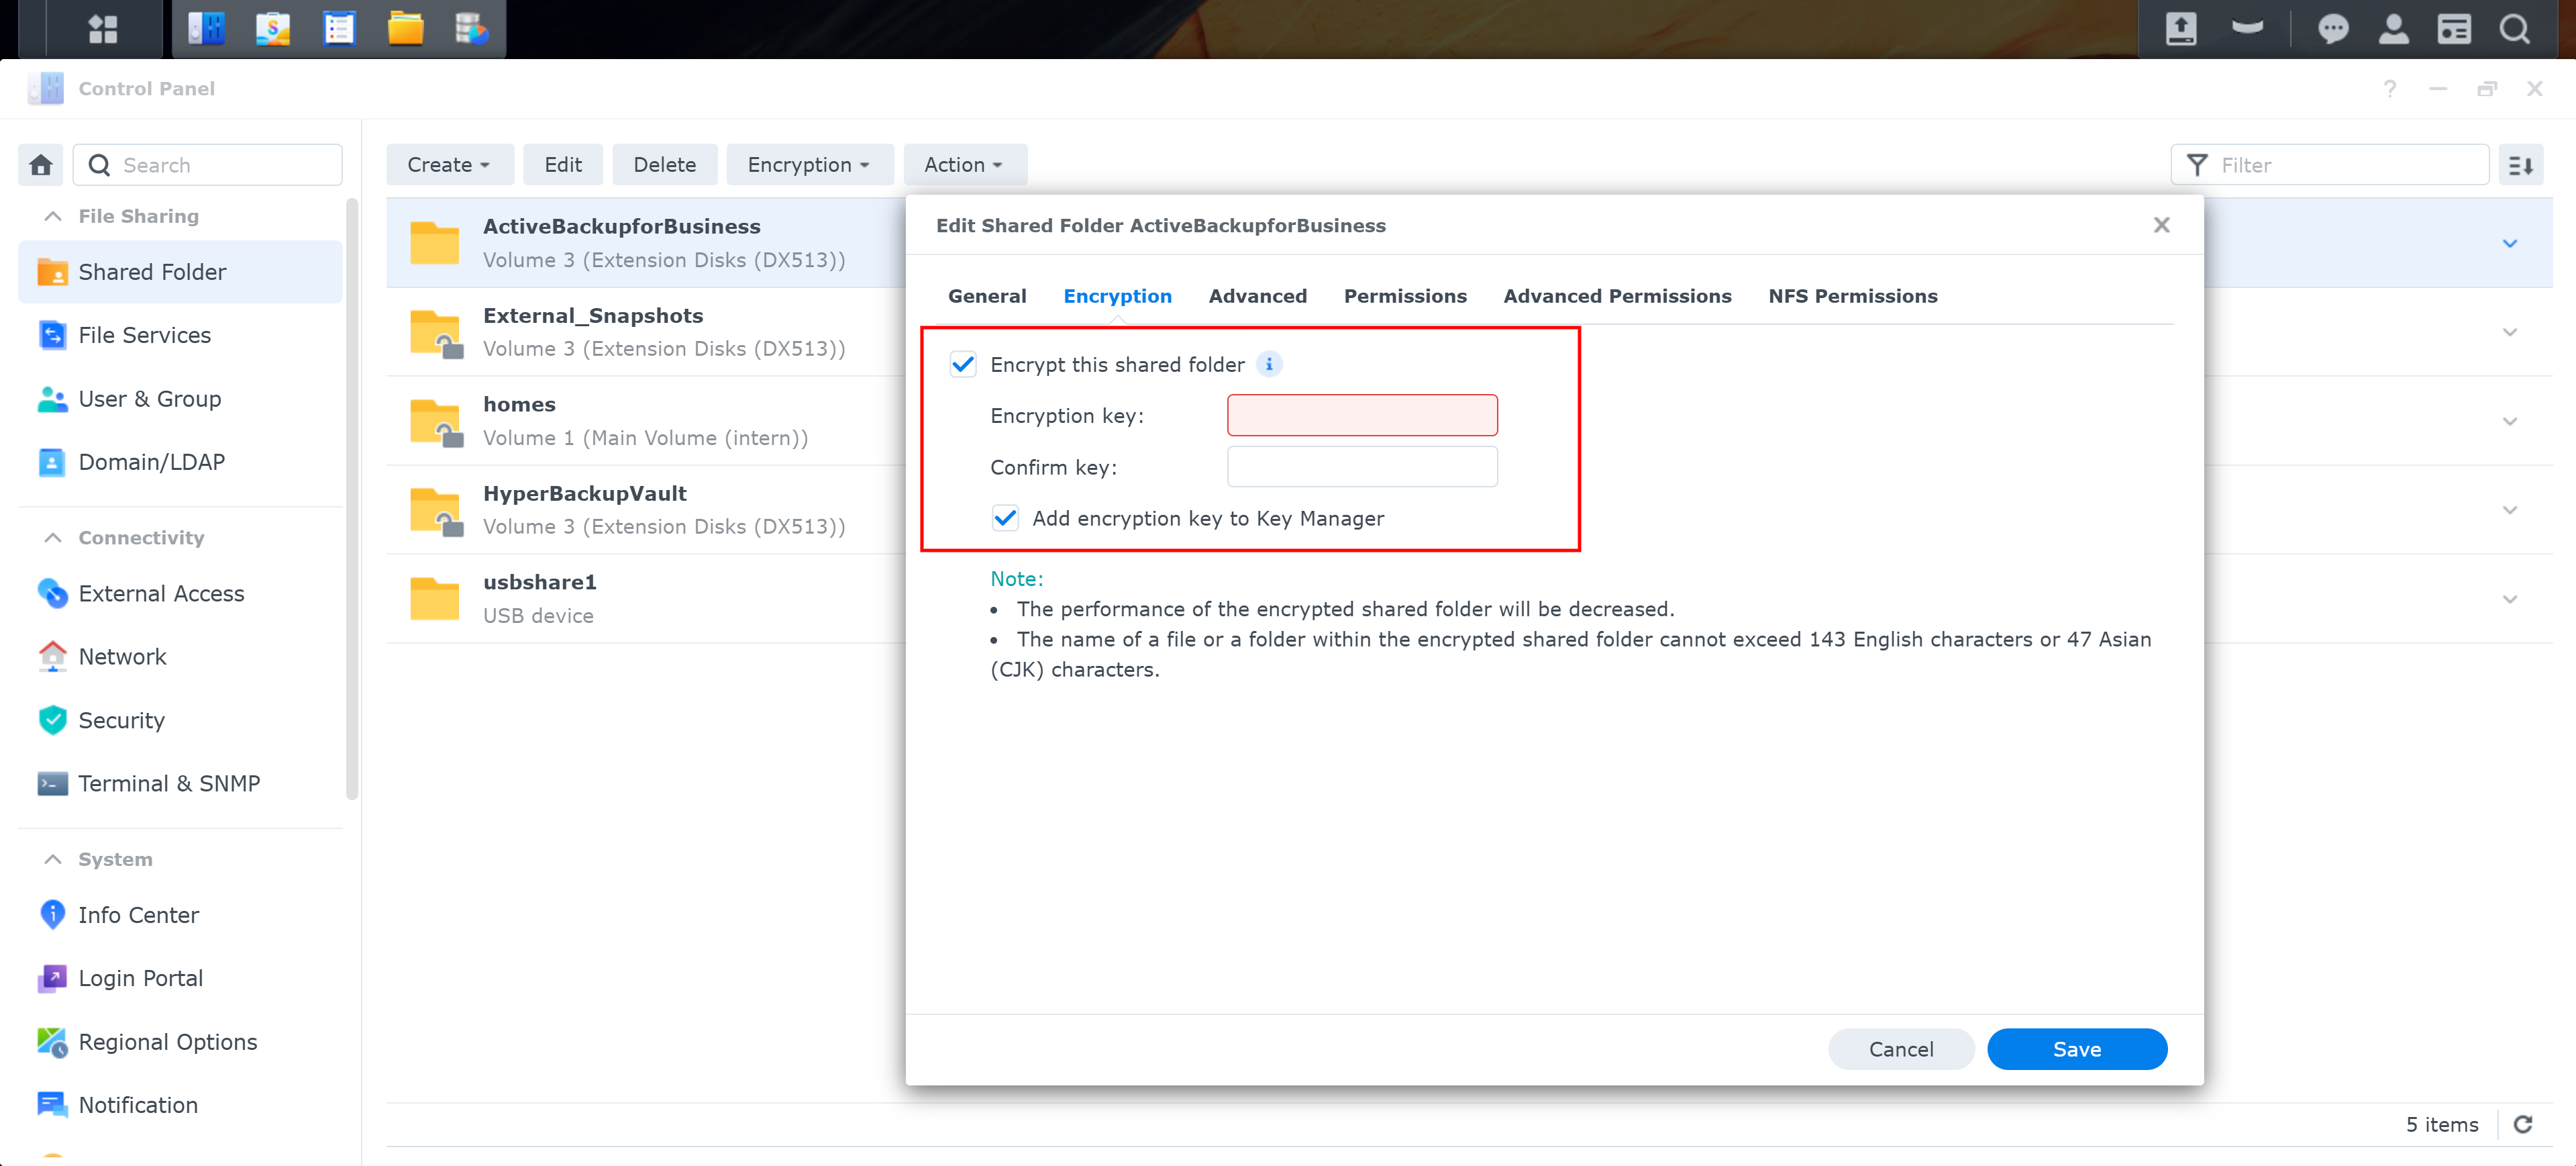2576x1166 pixels.
Task: Collapse the Connectivity section
Action: (x=53, y=538)
